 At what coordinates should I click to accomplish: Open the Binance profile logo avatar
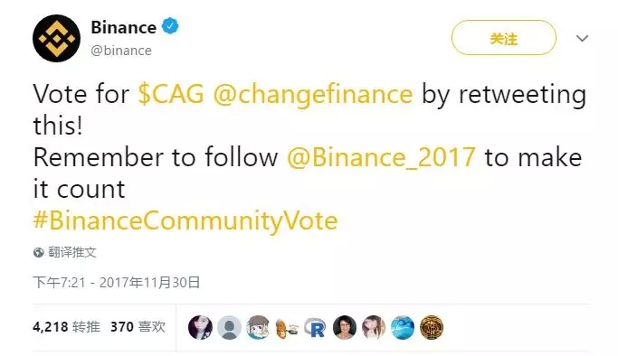(57, 38)
